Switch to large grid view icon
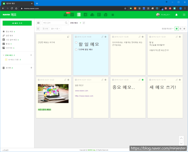The image size is (188, 152). point(177,29)
